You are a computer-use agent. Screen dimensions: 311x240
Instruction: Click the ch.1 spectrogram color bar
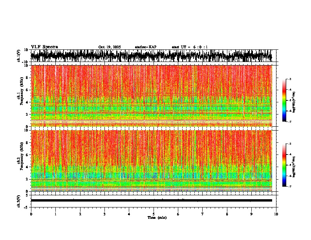point(284,100)
